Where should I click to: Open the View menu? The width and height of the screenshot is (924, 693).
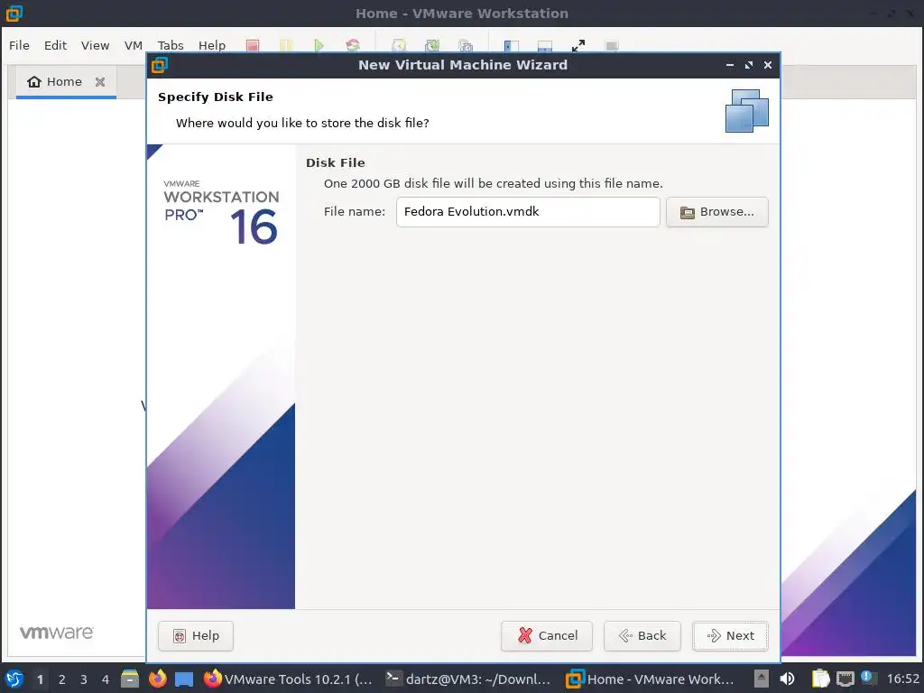click(95, 45)
